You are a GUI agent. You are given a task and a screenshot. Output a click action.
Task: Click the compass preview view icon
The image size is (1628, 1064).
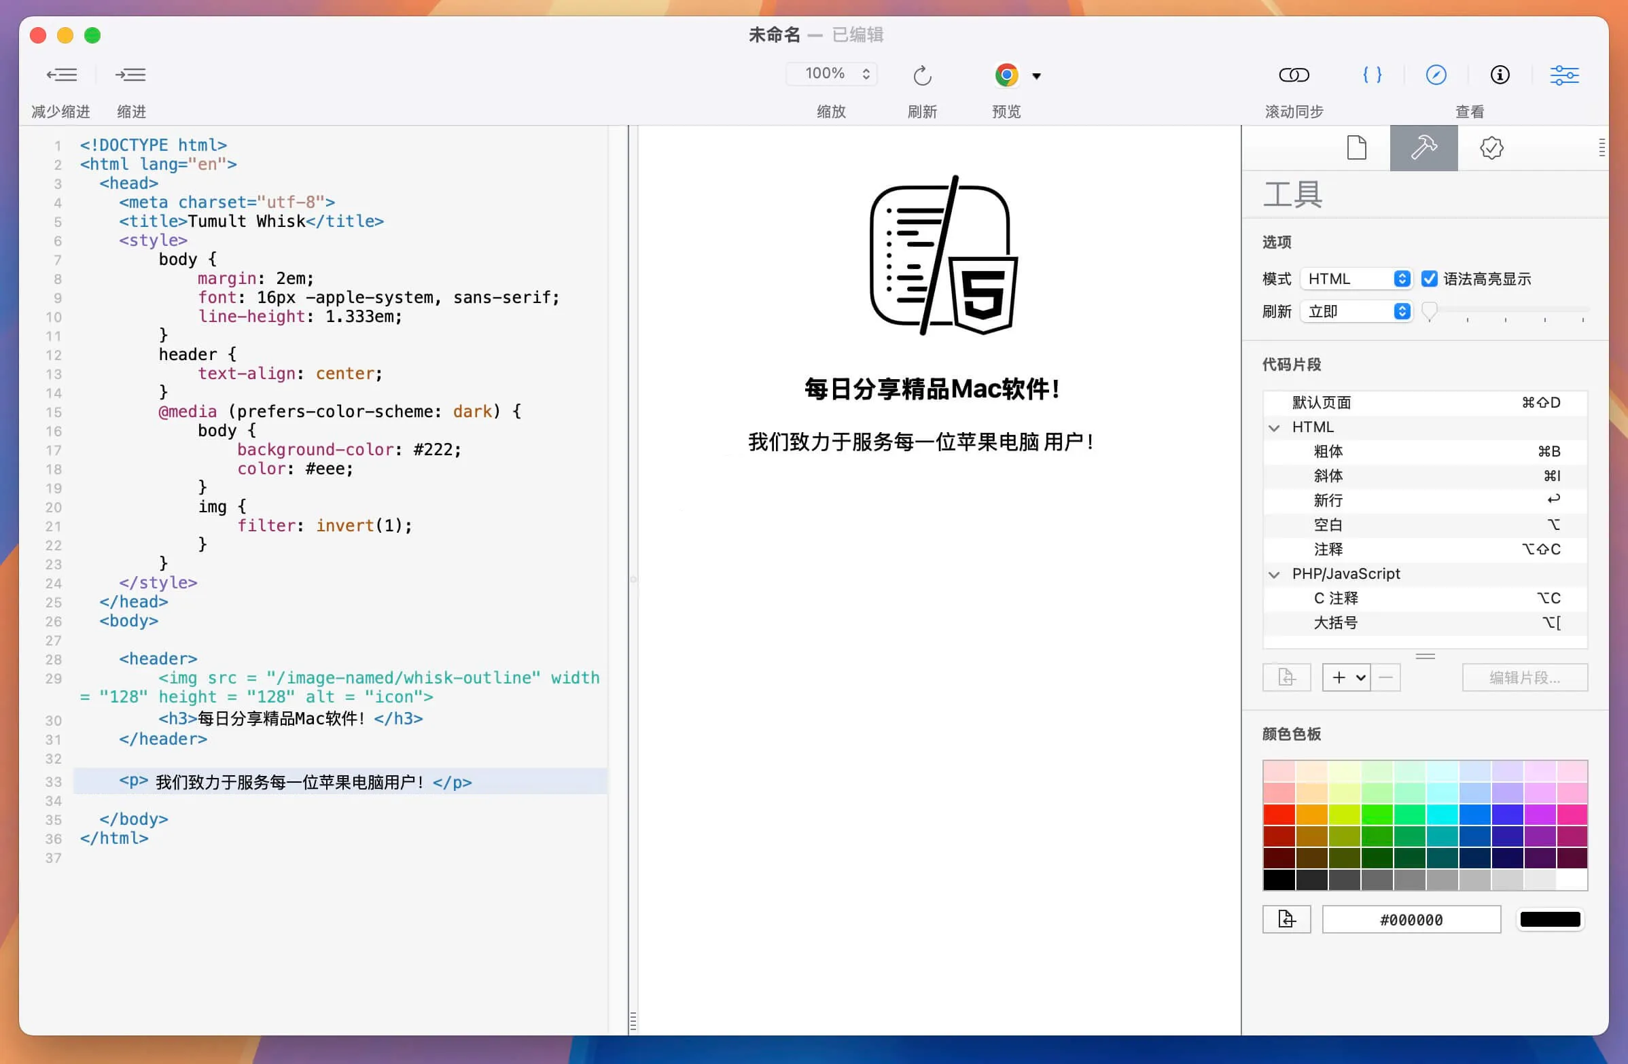pyautogui.click(x=1435, y=75)
